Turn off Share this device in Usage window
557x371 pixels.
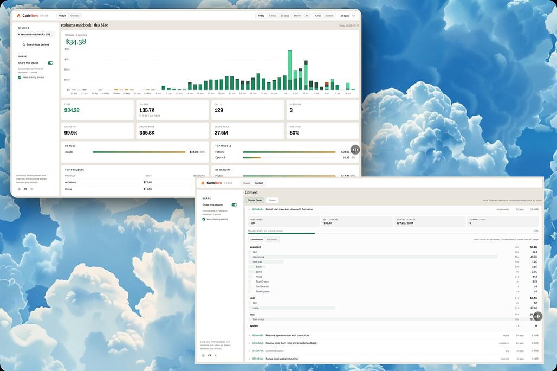coord(50,63)
